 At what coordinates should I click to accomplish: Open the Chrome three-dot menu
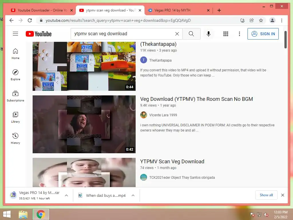tap(282, 20)
